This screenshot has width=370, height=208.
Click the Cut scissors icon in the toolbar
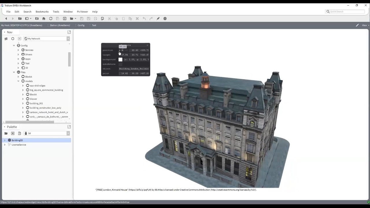point(109,18)
